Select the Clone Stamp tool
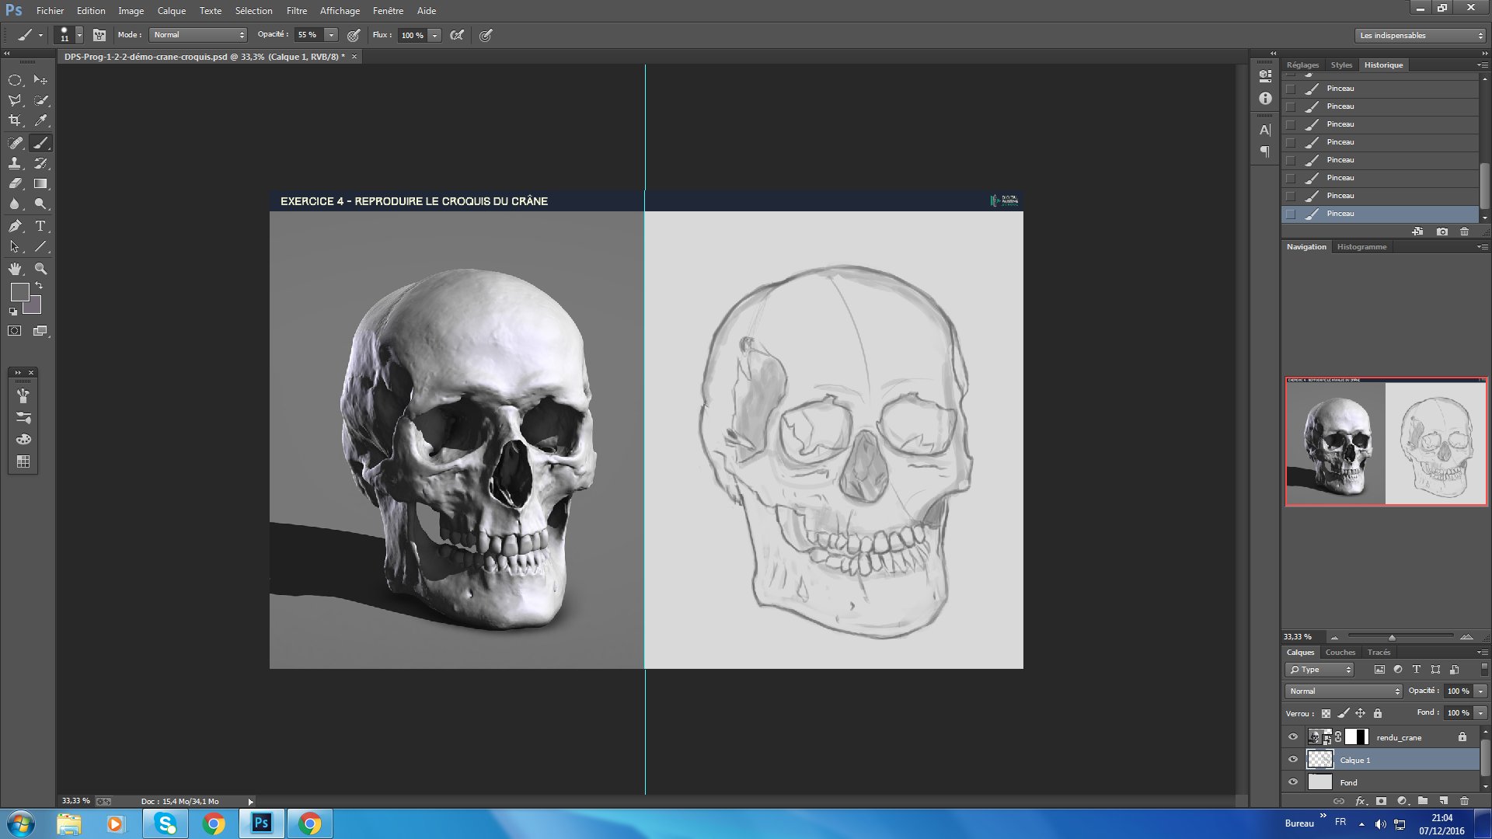This screenshot has width=1492, height=839. click(15, 163)
